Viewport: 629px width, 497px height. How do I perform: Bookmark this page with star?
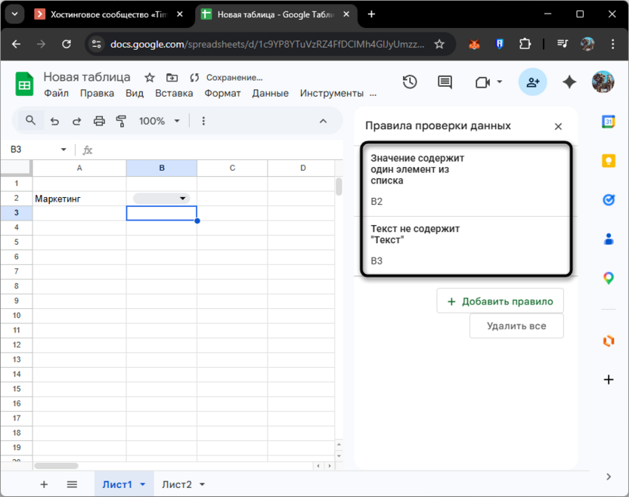439,44
